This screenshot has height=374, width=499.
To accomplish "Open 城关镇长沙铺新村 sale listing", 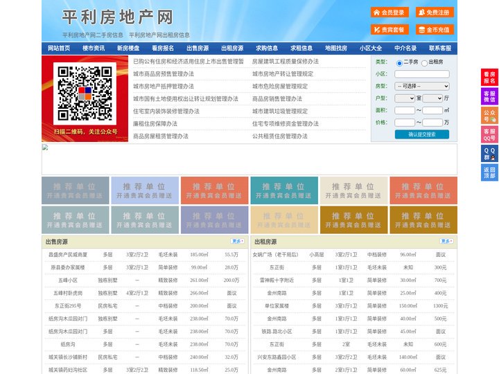I will coord(68,357).
